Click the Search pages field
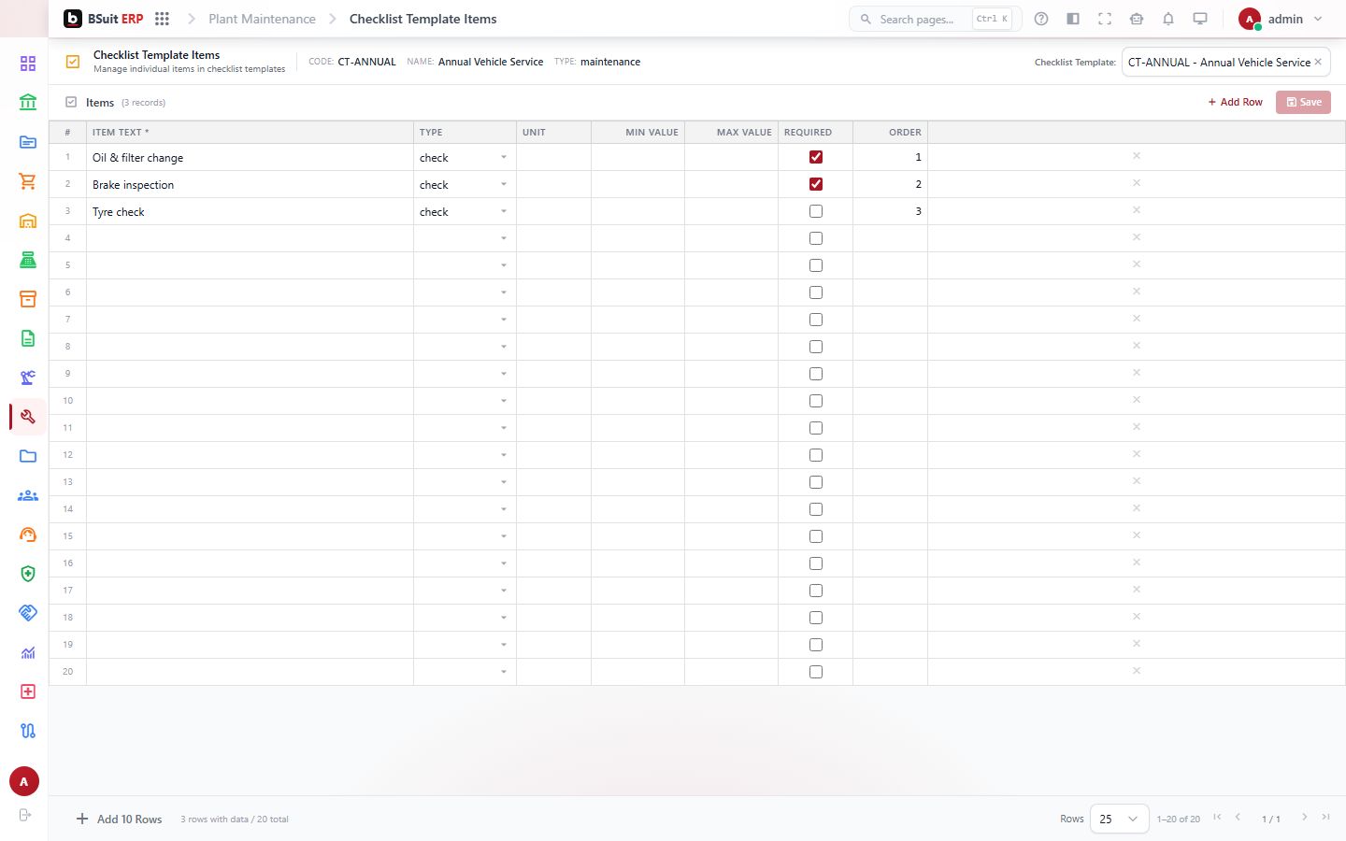 coord(935,19)
